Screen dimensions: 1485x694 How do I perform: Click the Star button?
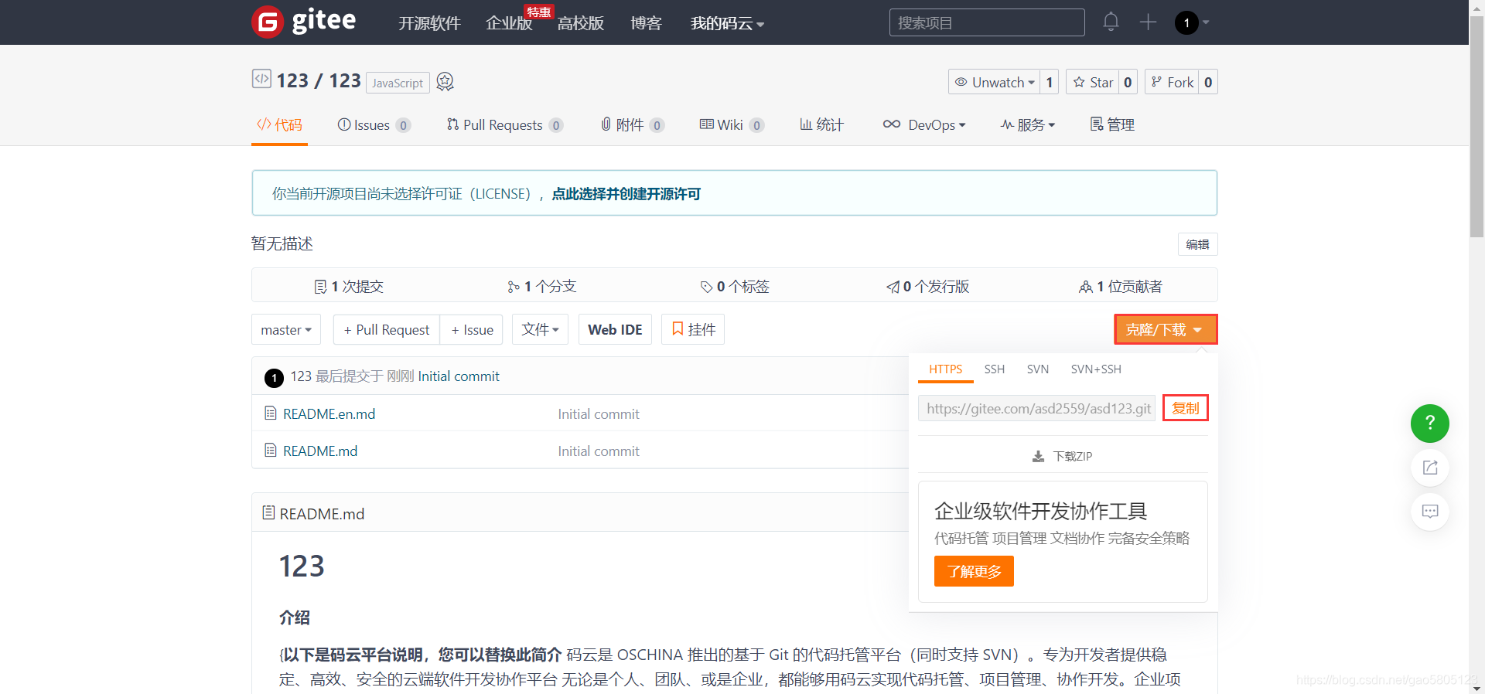click(1093, 82)
